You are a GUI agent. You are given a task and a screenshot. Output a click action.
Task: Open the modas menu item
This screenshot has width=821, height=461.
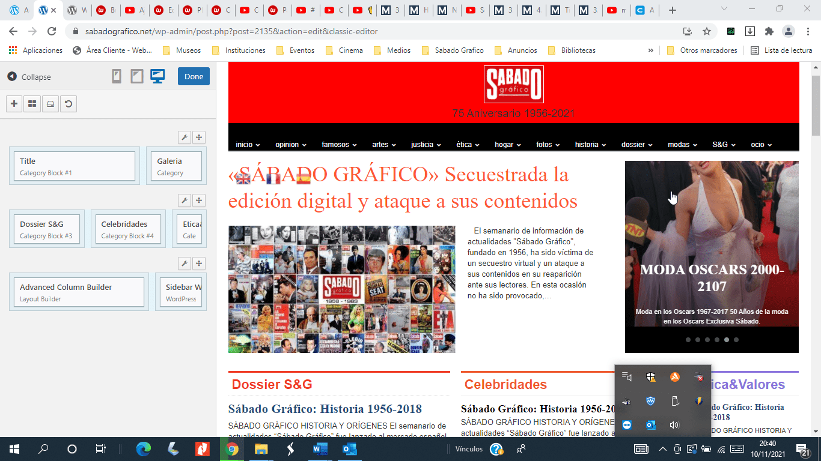(x=683, y=145)
